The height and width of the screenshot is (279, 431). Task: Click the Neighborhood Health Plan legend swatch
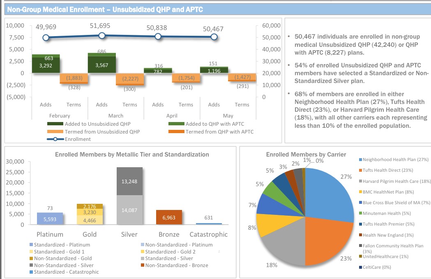click(360, 159)
